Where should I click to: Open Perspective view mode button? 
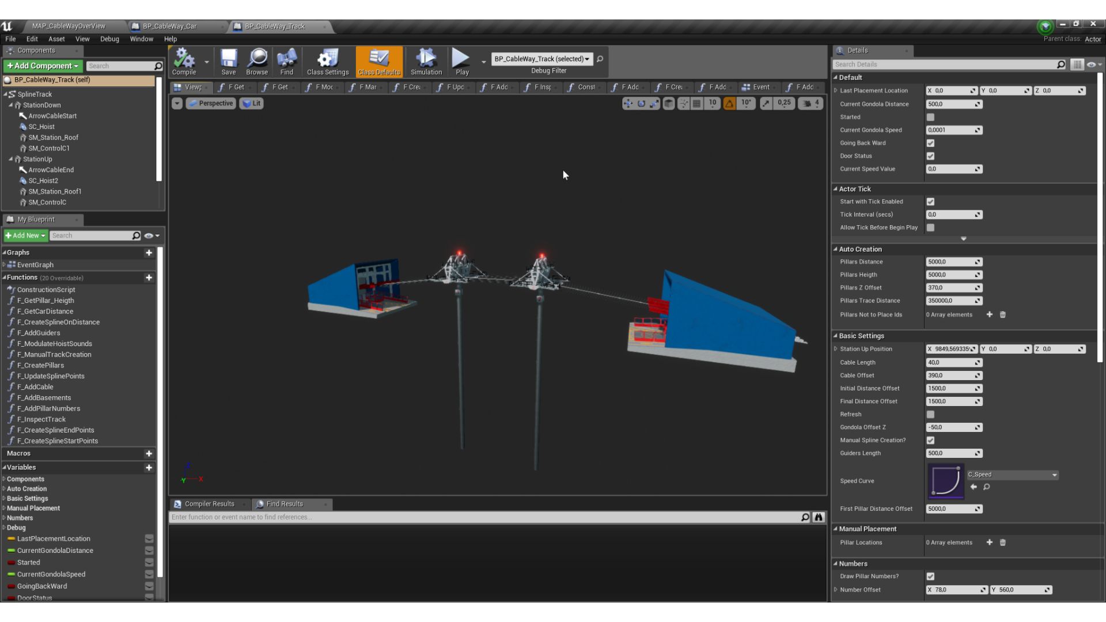coord(211,104)
